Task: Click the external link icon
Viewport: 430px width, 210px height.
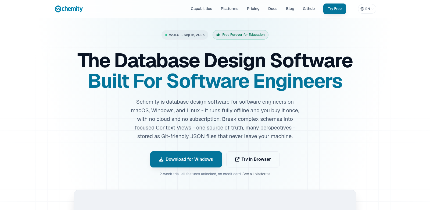Action: coord(237,159)
